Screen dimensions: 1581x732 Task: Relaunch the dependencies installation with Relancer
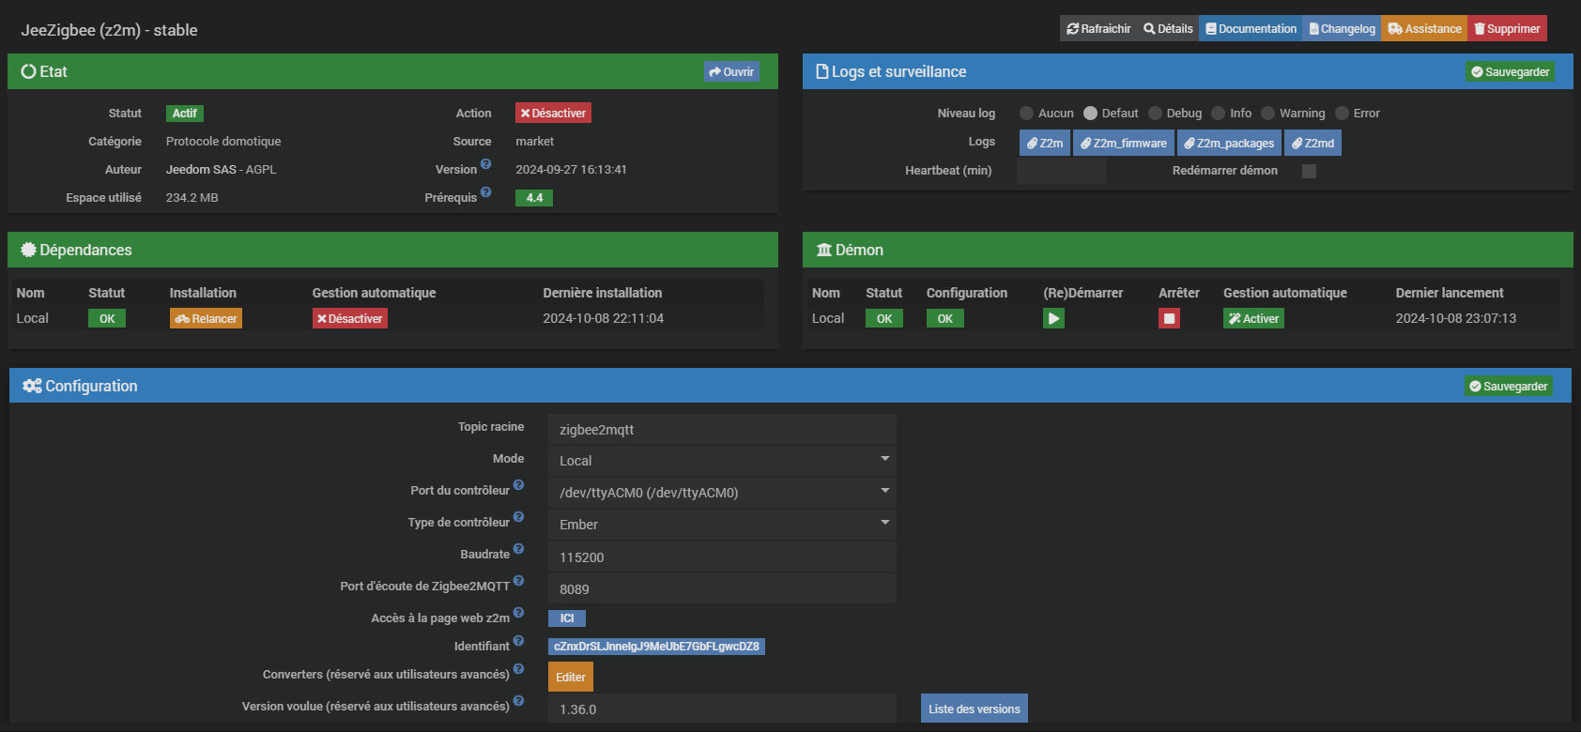click(206, 318)
